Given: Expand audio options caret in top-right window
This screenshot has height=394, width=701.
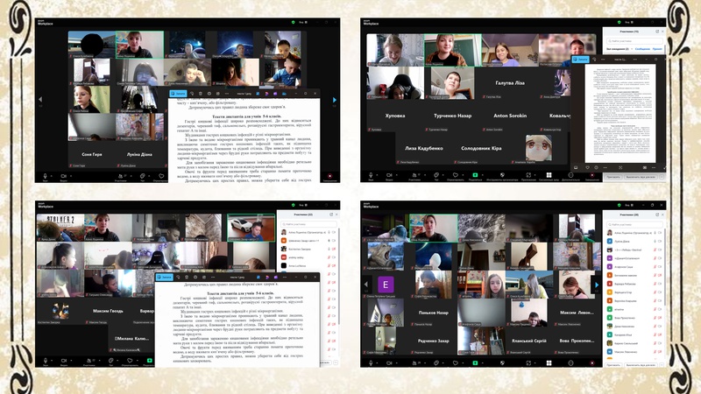Looking at the screenshot, I should coord(378,175).
